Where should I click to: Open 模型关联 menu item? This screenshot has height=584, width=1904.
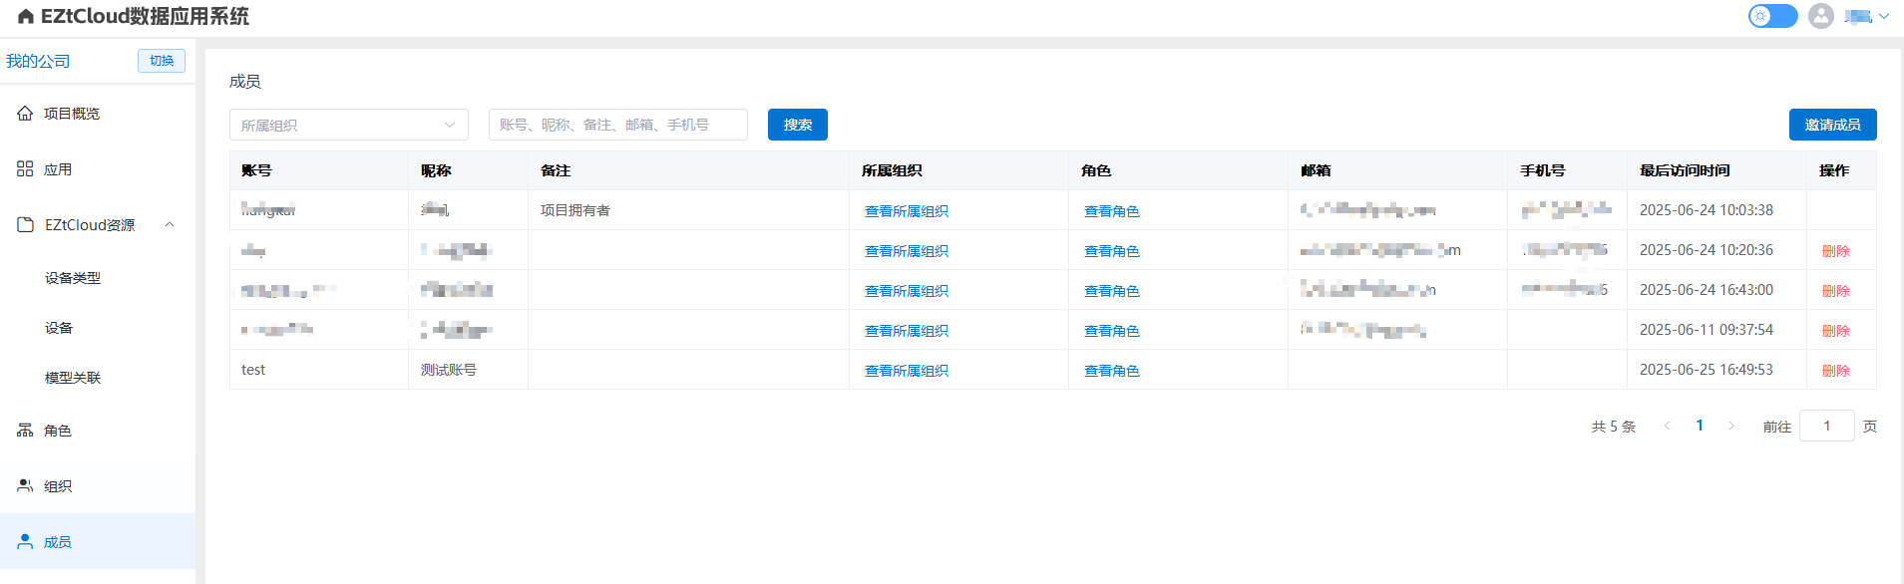(x=73, y=378)
